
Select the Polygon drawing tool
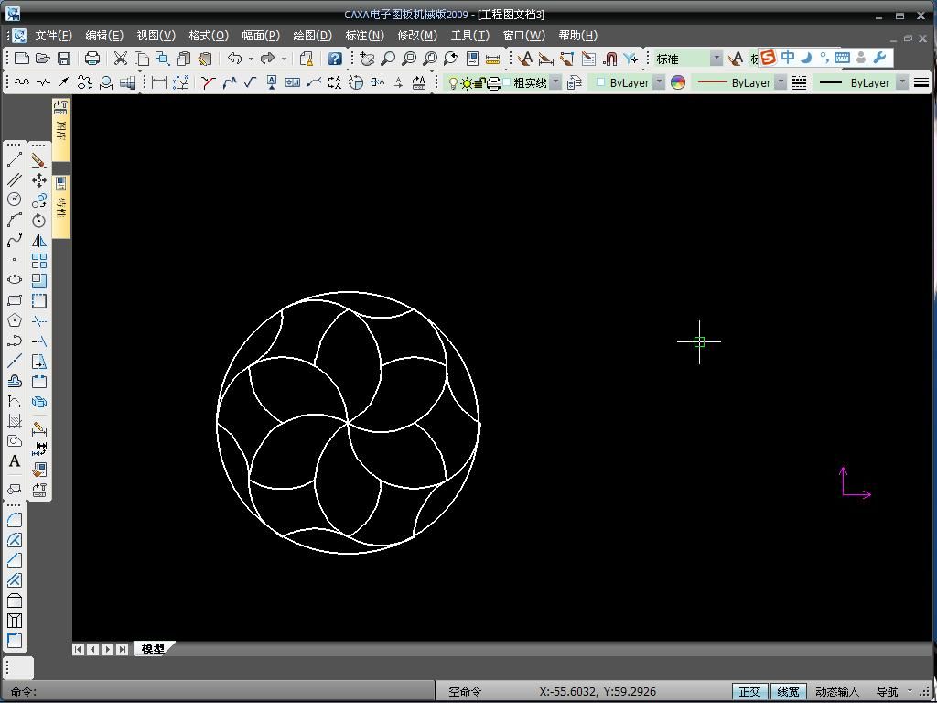click(15, 320)
